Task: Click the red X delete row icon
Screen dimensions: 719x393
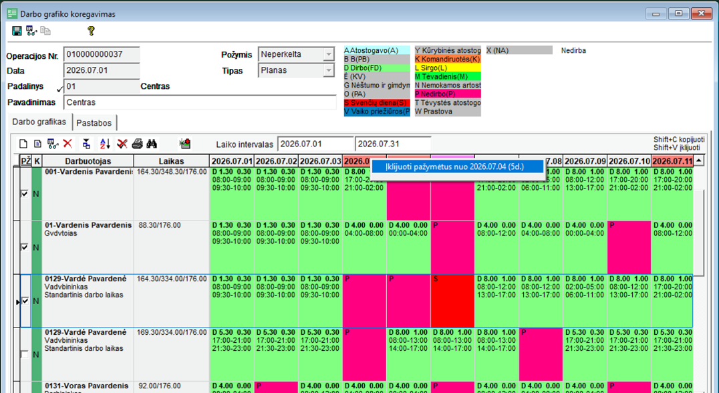Action: [x=68, y=144]
